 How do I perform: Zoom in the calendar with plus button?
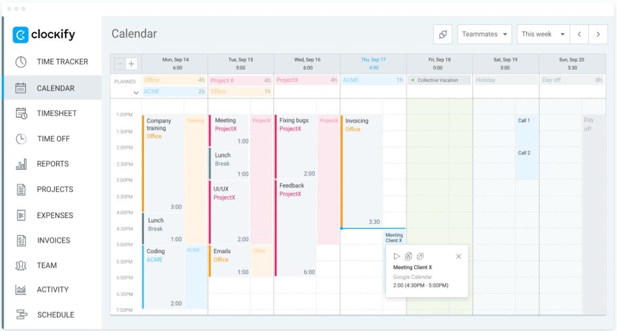(x=130, y=64)
